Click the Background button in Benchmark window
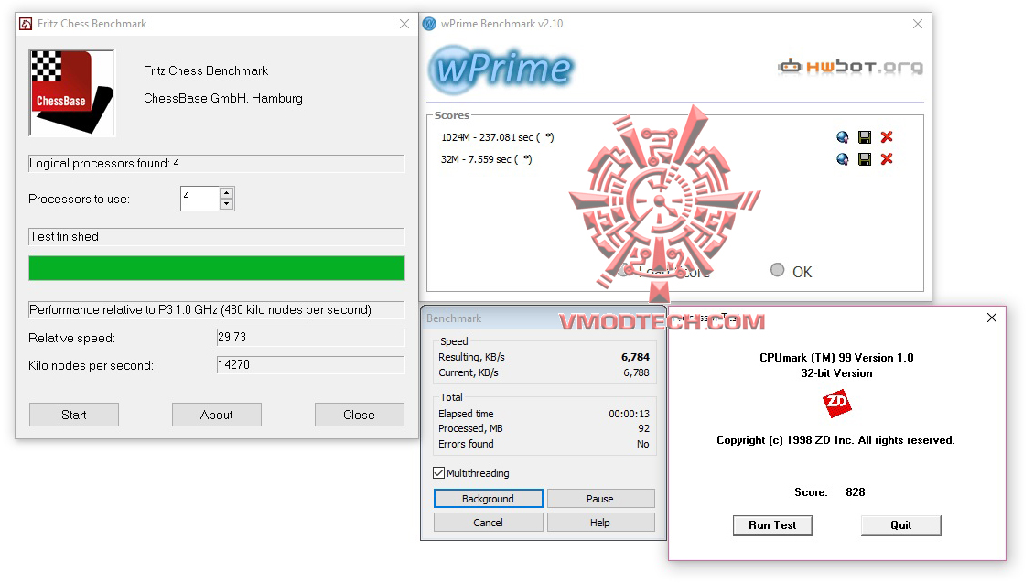 [x=488, y=499]
